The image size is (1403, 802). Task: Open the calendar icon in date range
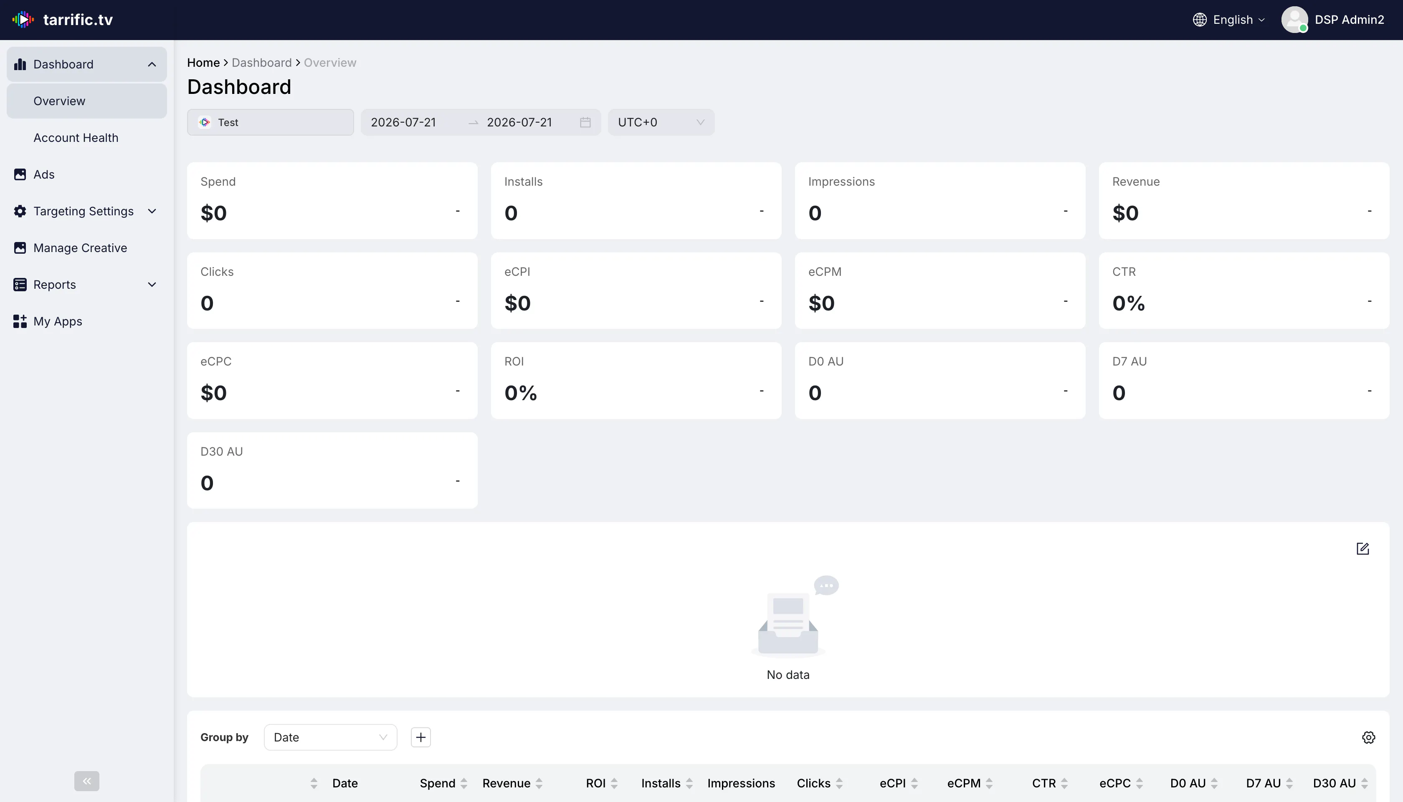585,122
